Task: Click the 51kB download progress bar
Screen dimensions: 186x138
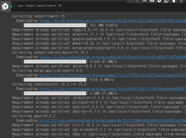Action: click(55, 80)
